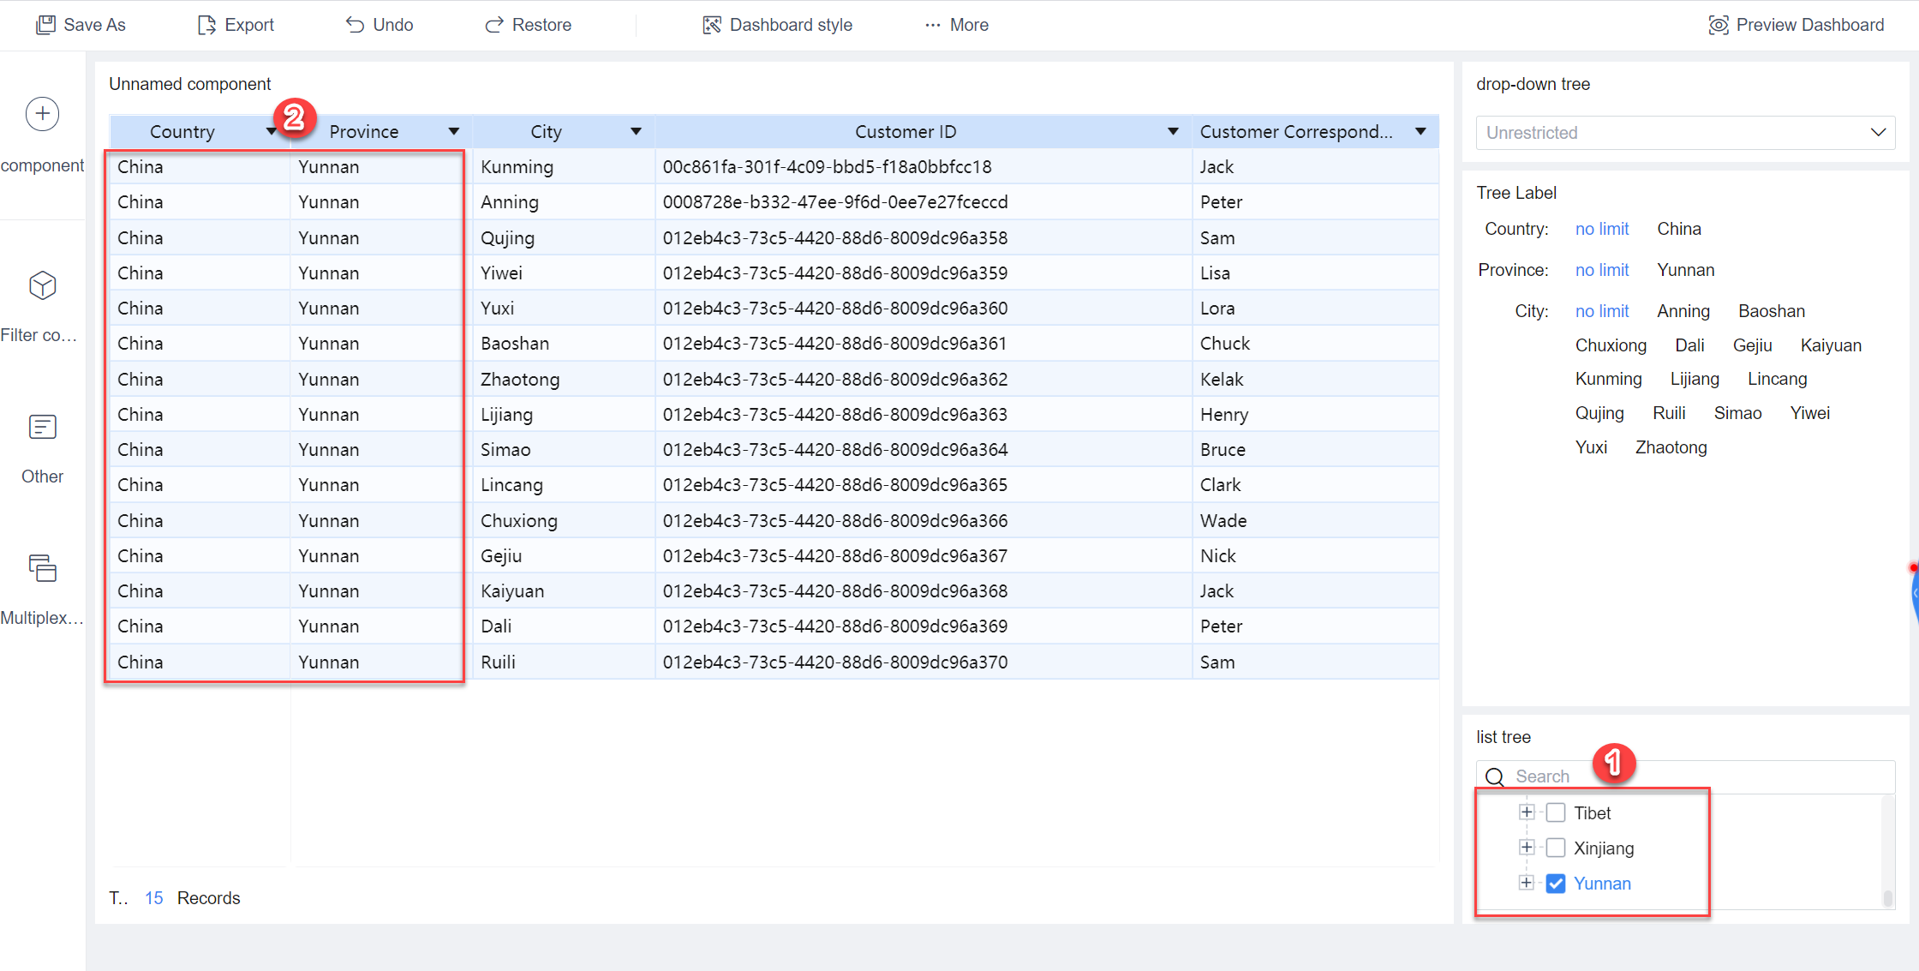Open the Multiplex components icon
The height and width of the screenshot is (971, 1919).
42,568
